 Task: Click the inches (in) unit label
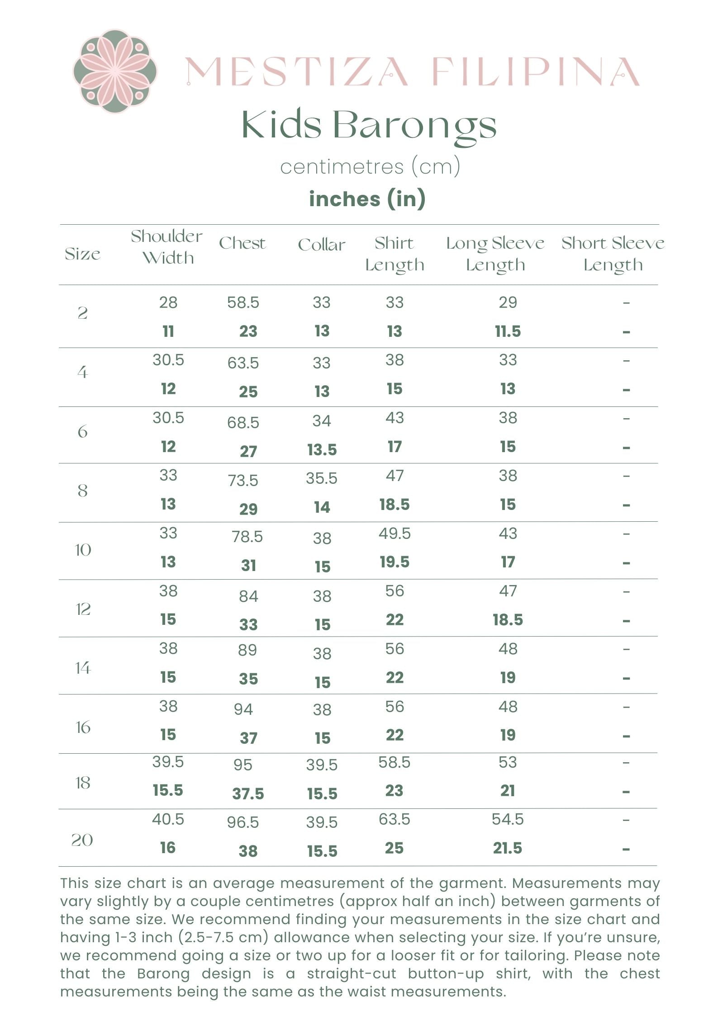coord(367,198)
